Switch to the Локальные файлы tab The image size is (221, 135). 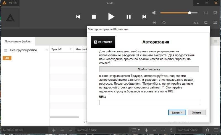(18, 41)
